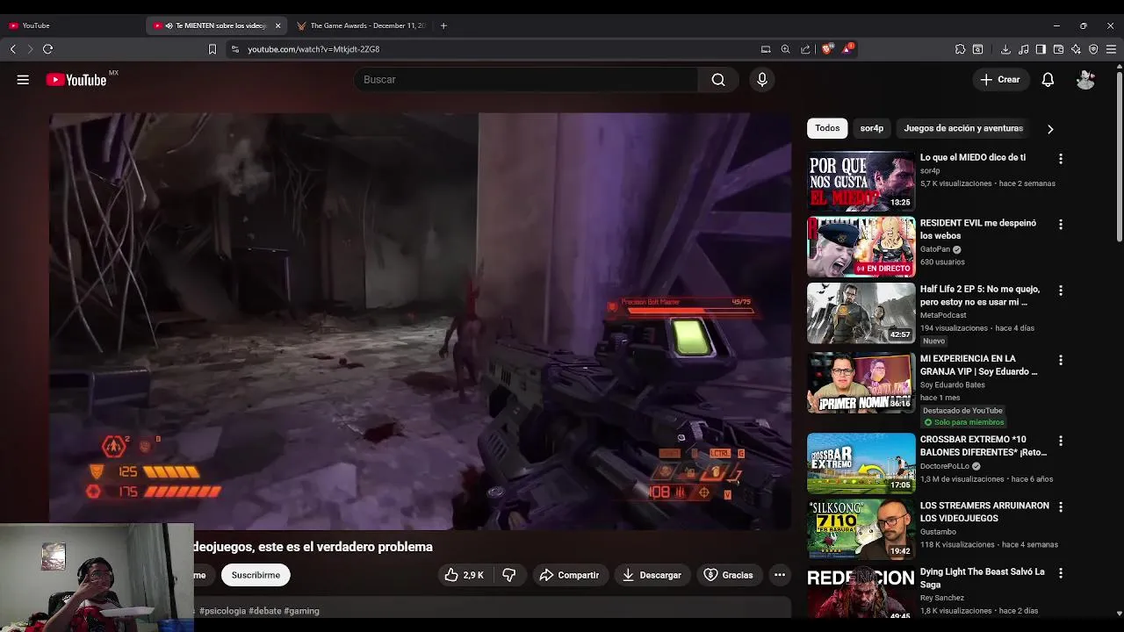Close the 'Te MIENTEN sobre los videojuegos' tab
1124x632 pixels.
[277, 25]
